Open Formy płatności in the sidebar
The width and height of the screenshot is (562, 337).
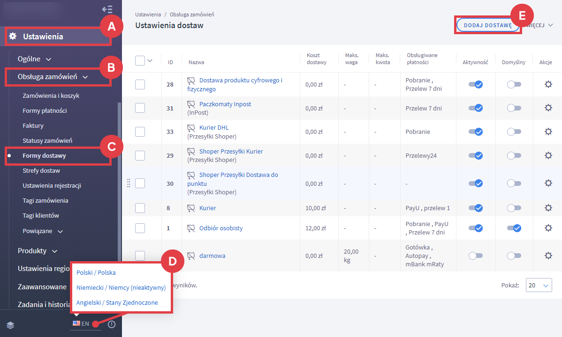point(45,111)
